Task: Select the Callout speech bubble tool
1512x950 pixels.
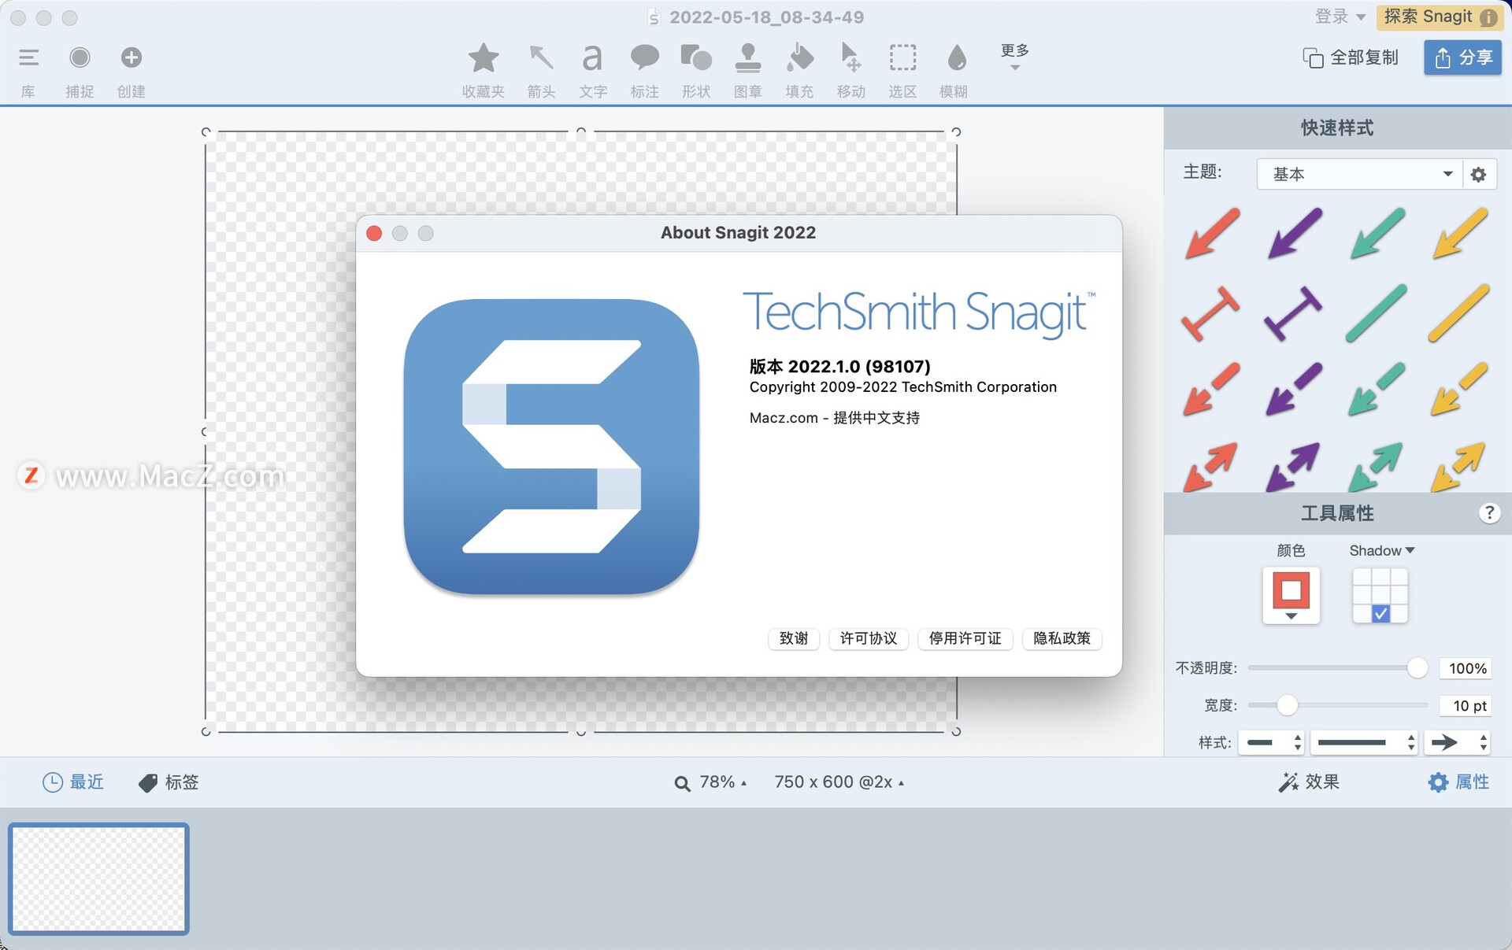Action: [644, 58]
